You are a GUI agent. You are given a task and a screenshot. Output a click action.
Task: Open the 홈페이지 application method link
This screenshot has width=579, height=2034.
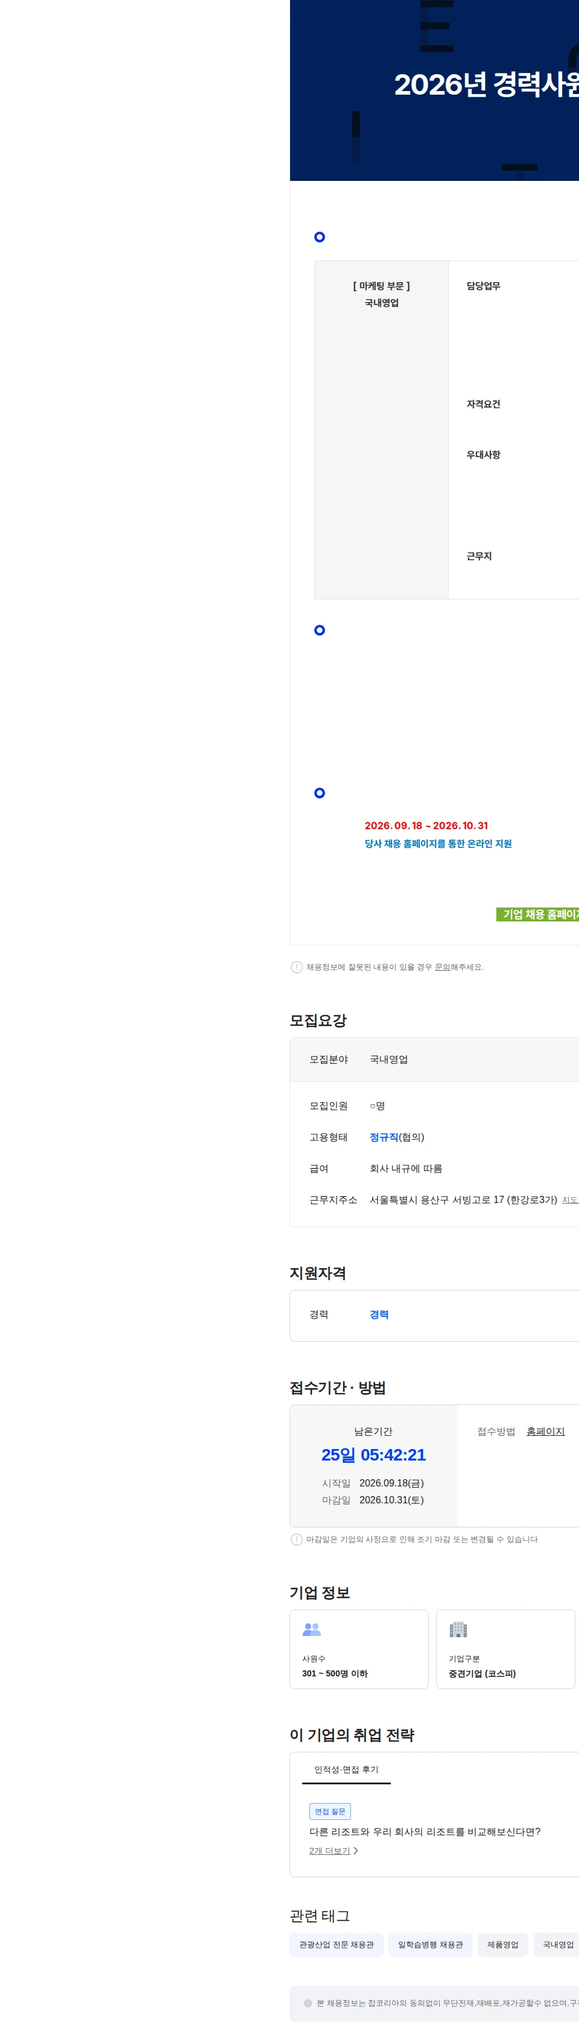pyautogui.click(x=545, y=1431)
